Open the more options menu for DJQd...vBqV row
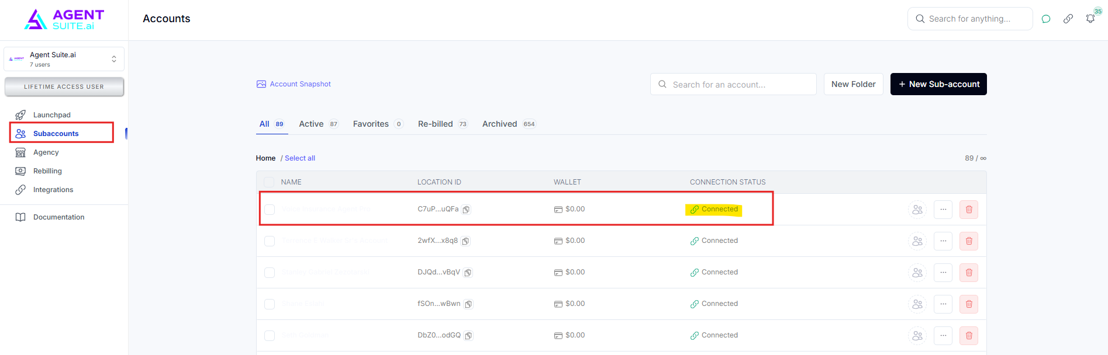The image size is (1108, 355). pyautogui.click(x=943, y=273)
